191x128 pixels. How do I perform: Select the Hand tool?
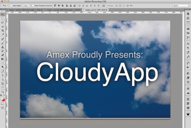[x=3, y=88]
